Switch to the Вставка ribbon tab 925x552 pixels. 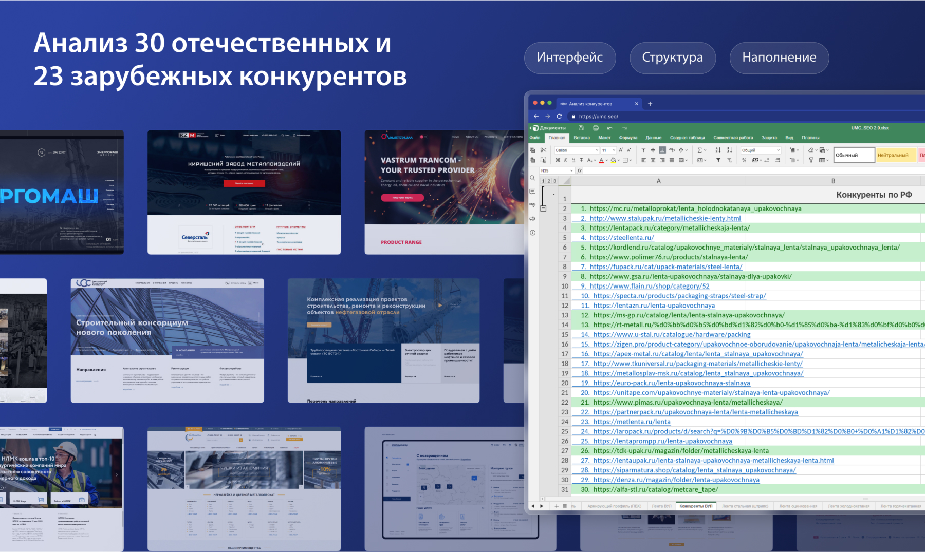pyautogui.click(x=582, y=138)
